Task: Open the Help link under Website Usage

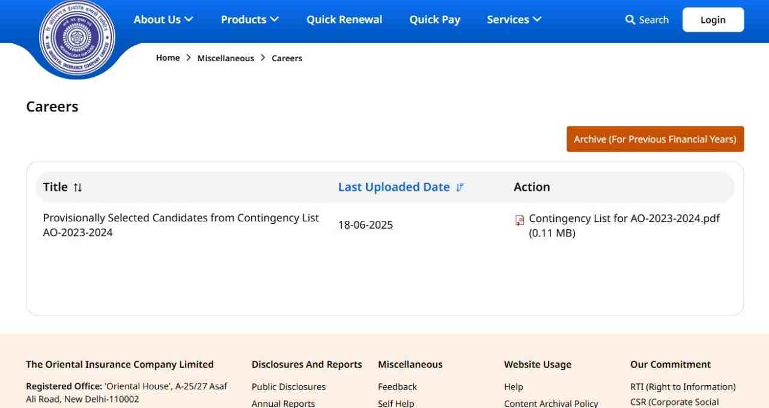Action: [514, 387]
